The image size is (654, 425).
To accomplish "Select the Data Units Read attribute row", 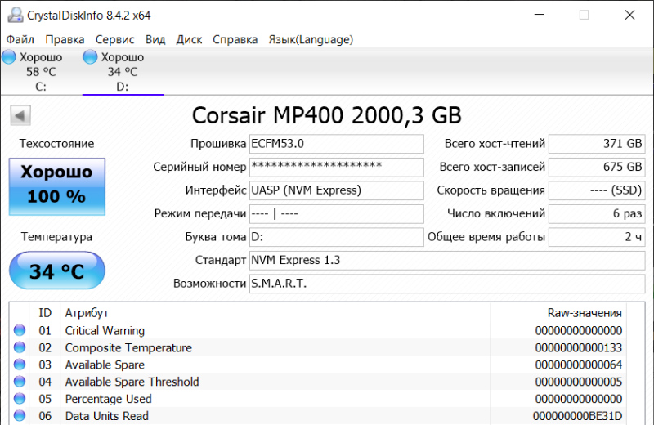I will [x=318, y=416].
